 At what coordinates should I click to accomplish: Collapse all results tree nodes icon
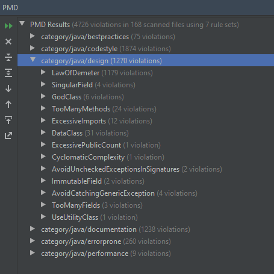pos(8,57)
